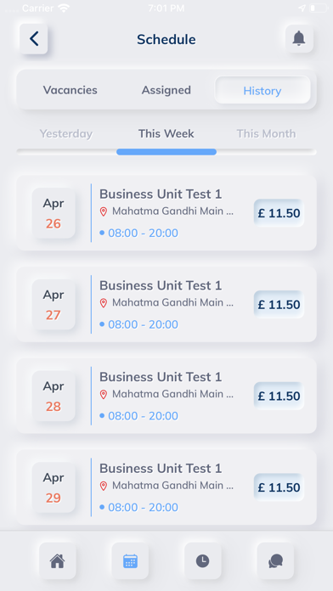Click the blue This Week indicator bar
The width and height of the screenshot is (333, 591).
(x=166, y=152)
